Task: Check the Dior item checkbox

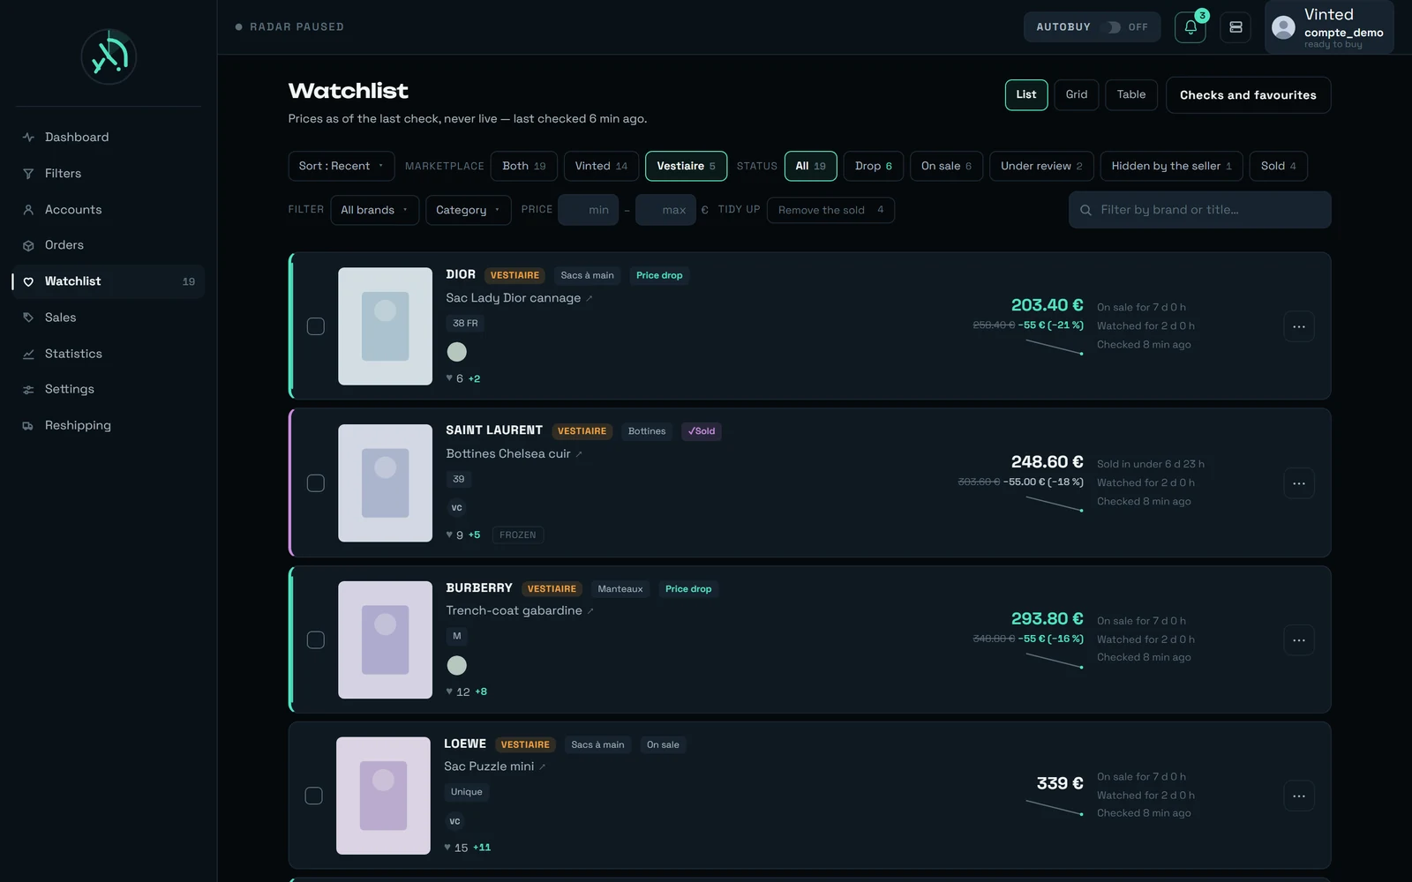Action: click(315, 326)
